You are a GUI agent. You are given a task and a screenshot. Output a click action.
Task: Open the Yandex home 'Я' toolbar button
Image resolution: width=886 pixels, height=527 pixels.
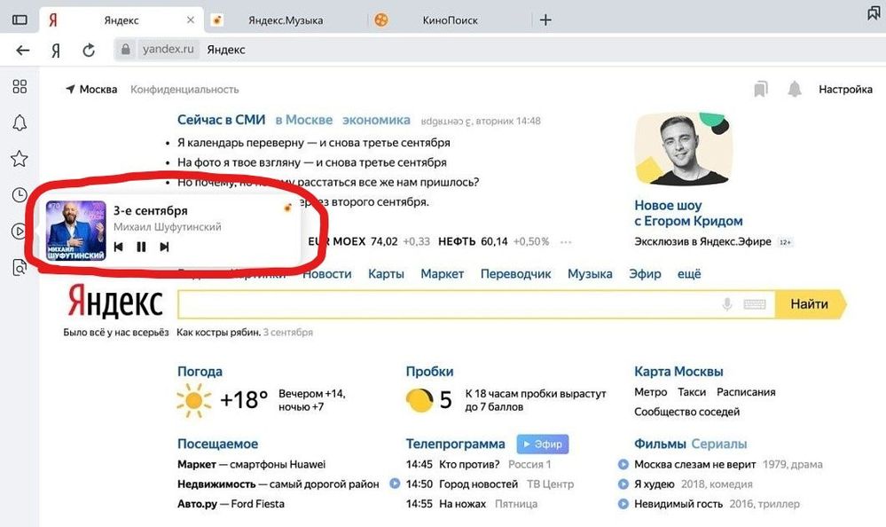[55, 51]
